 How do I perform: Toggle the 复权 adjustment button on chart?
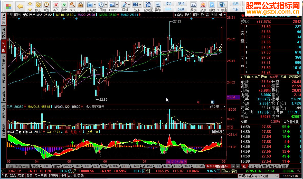click(196, 15)
